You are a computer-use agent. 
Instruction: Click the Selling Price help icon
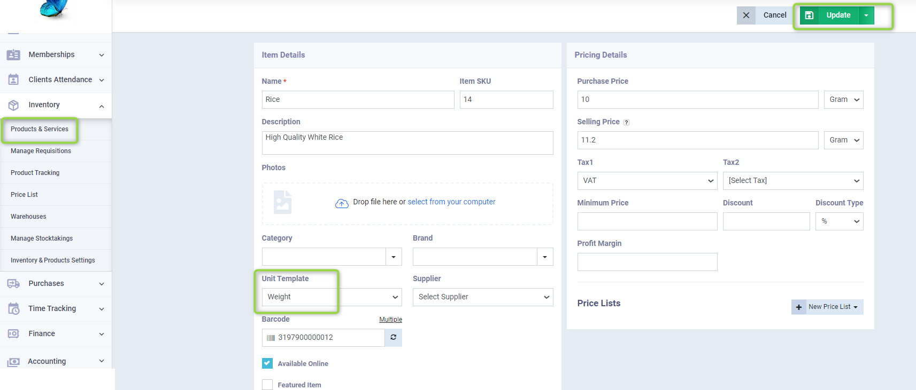point(626,122)
